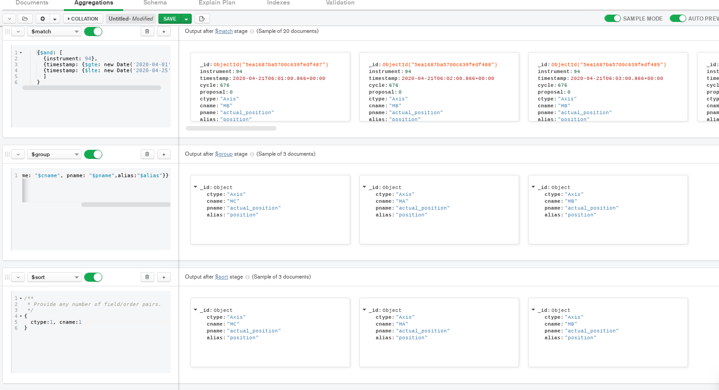
Task: Open the $sort stage operator dropdown
Action: coord(54,277)
